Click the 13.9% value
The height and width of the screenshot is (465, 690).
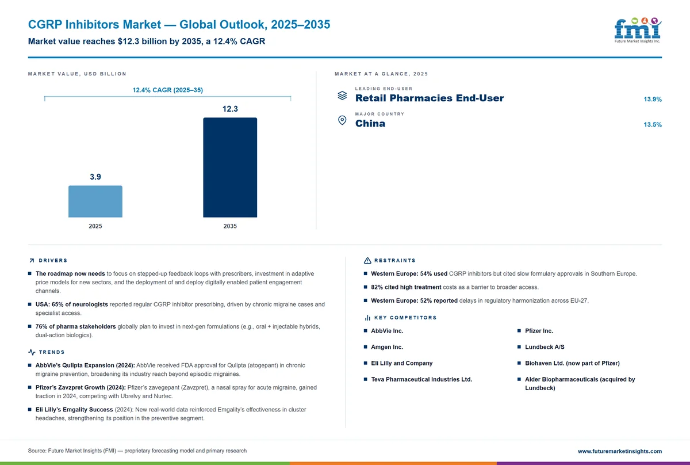click(653, 100)
